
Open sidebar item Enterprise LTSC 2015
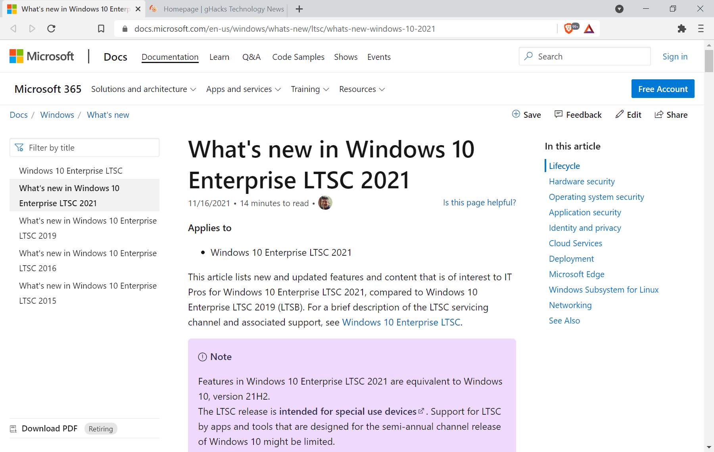click(x=88, y=293)
